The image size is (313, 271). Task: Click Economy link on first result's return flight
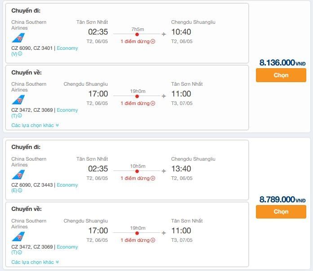(67, 110)
